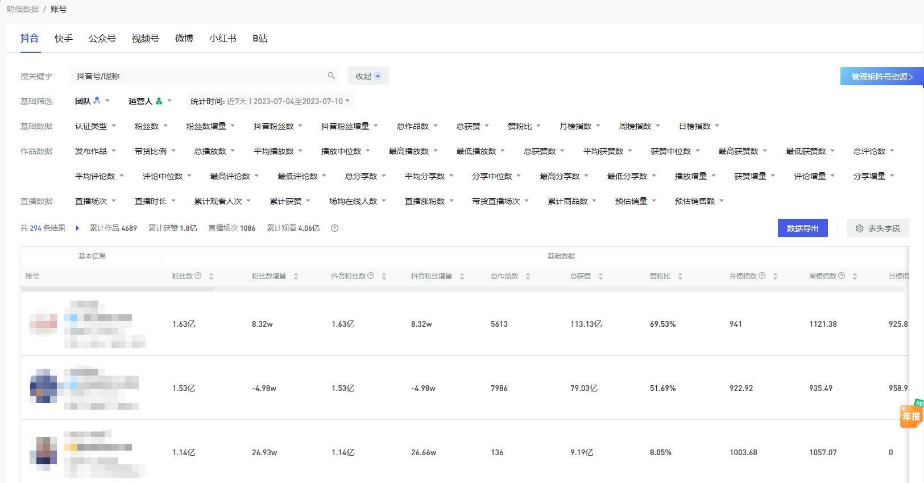Switch to the 公众号 tab
This screenshot has width=924, height=483.
pos(102,38)
